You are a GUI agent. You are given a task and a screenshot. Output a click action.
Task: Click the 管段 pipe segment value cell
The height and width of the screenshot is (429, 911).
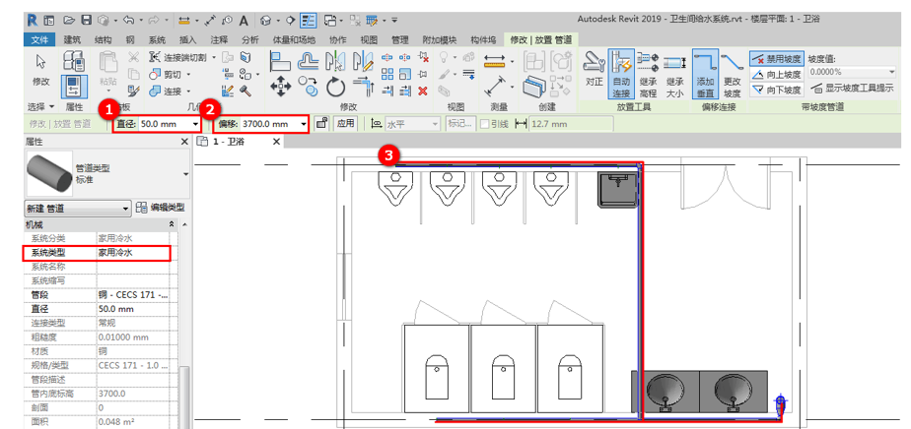(x=133, y=295)
